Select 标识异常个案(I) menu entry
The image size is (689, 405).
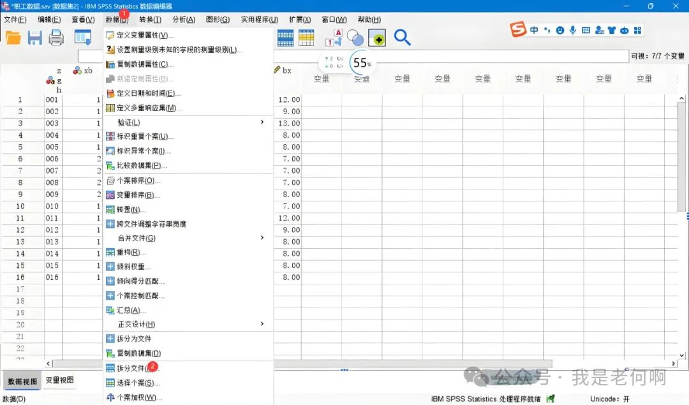click(x=188, y=151)
